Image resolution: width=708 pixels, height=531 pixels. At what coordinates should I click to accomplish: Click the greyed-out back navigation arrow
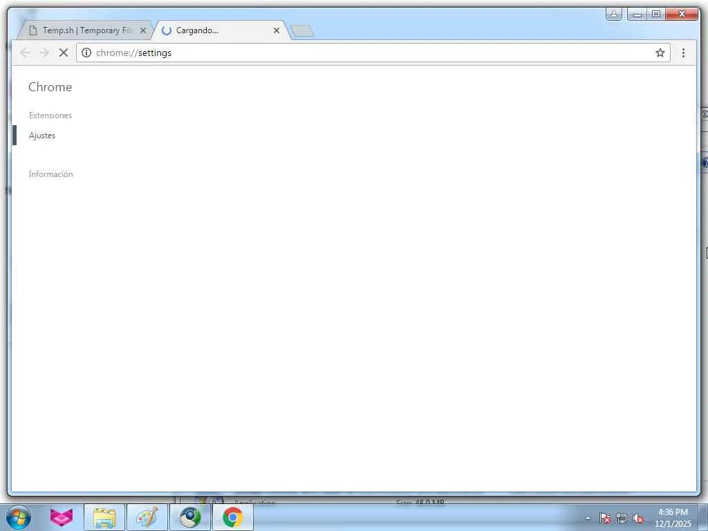tap(26, 53)
